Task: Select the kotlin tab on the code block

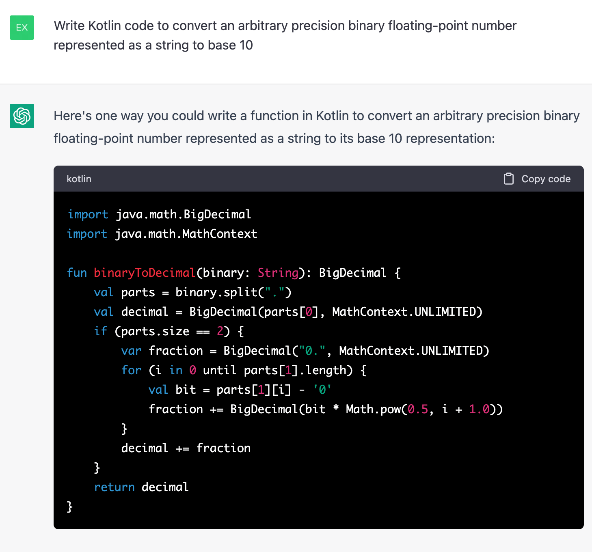Action: pos(79,179)
